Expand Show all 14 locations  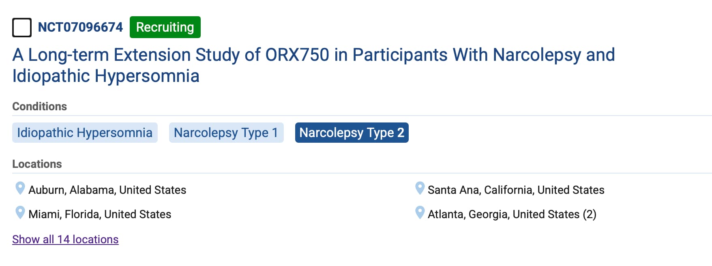click(x=65, y=239)
